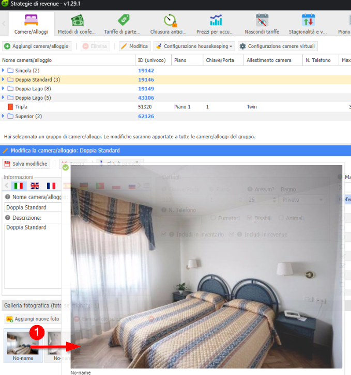Click the gear icon in Configurazione camere virtuali
Viewport: 351px width, 375px height.
[x=242, y=46]
